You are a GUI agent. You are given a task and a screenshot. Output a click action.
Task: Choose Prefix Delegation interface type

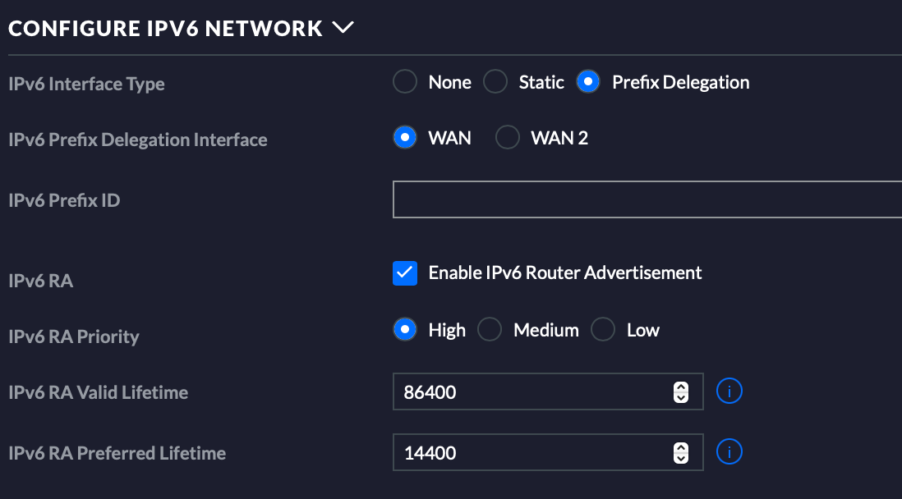(x=588, y=82)
